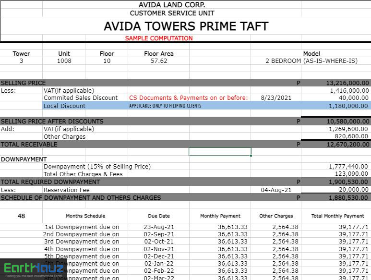Click the Floor Area value 57.62
The image size is (371, 280).
pos(159,61)
